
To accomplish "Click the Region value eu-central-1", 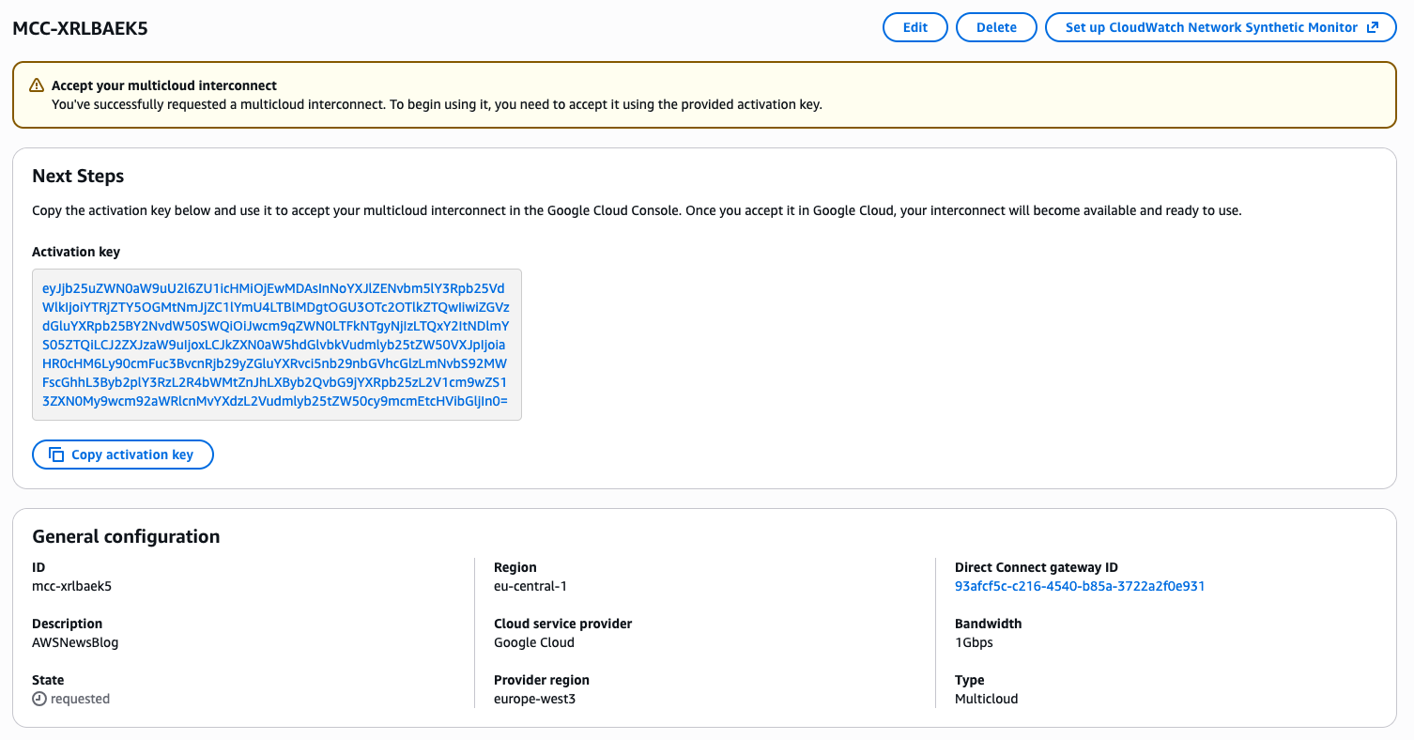I will [x=530, y=586].
